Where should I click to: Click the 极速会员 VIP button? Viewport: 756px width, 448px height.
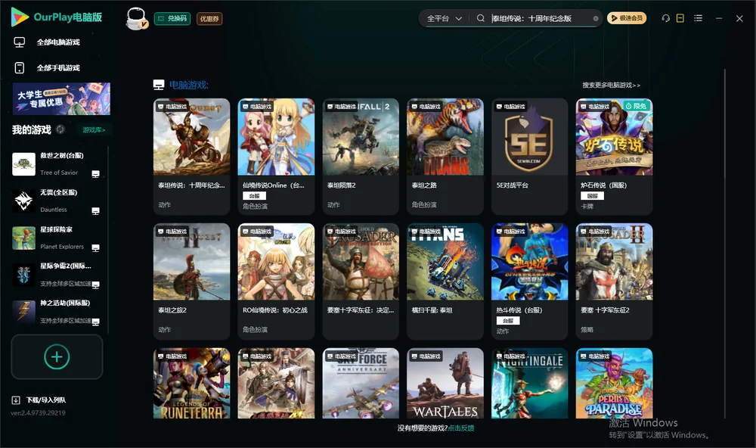[x=627, y=18]
